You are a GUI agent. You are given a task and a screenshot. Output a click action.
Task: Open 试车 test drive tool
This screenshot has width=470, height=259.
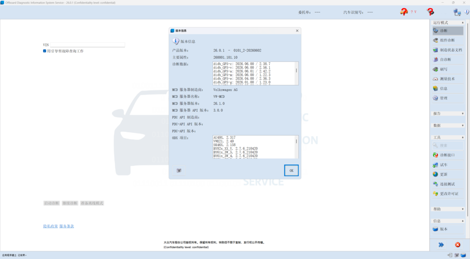[448, 165]
